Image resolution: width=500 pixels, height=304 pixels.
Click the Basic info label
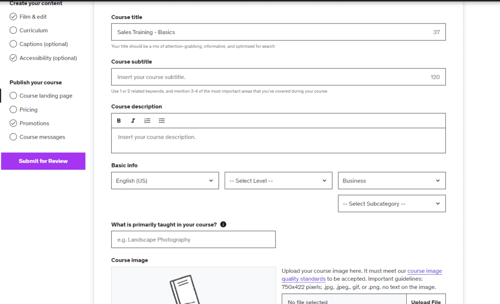(x=125, y=165)
